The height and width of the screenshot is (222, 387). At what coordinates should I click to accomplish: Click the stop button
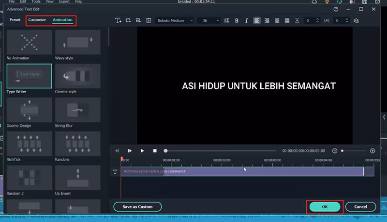[155, 151]
